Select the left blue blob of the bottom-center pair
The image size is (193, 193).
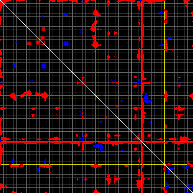(x=97, y=146)
